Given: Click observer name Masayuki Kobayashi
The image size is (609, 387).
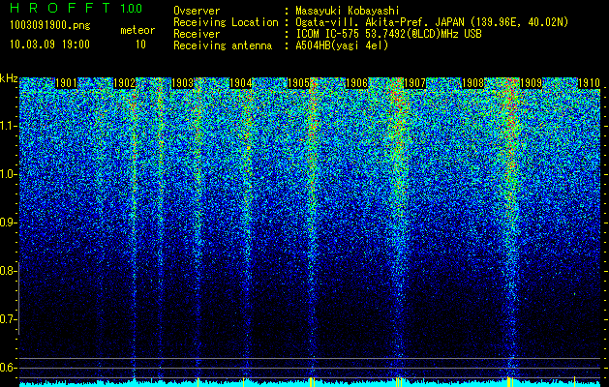Looking at the screenshot, I should (348, 12).
